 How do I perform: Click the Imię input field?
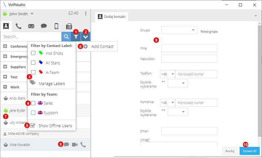189,48
